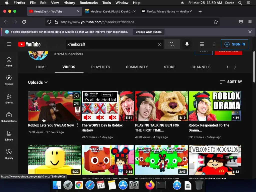Go to Home in YouTube sidebar

point(9,62)
